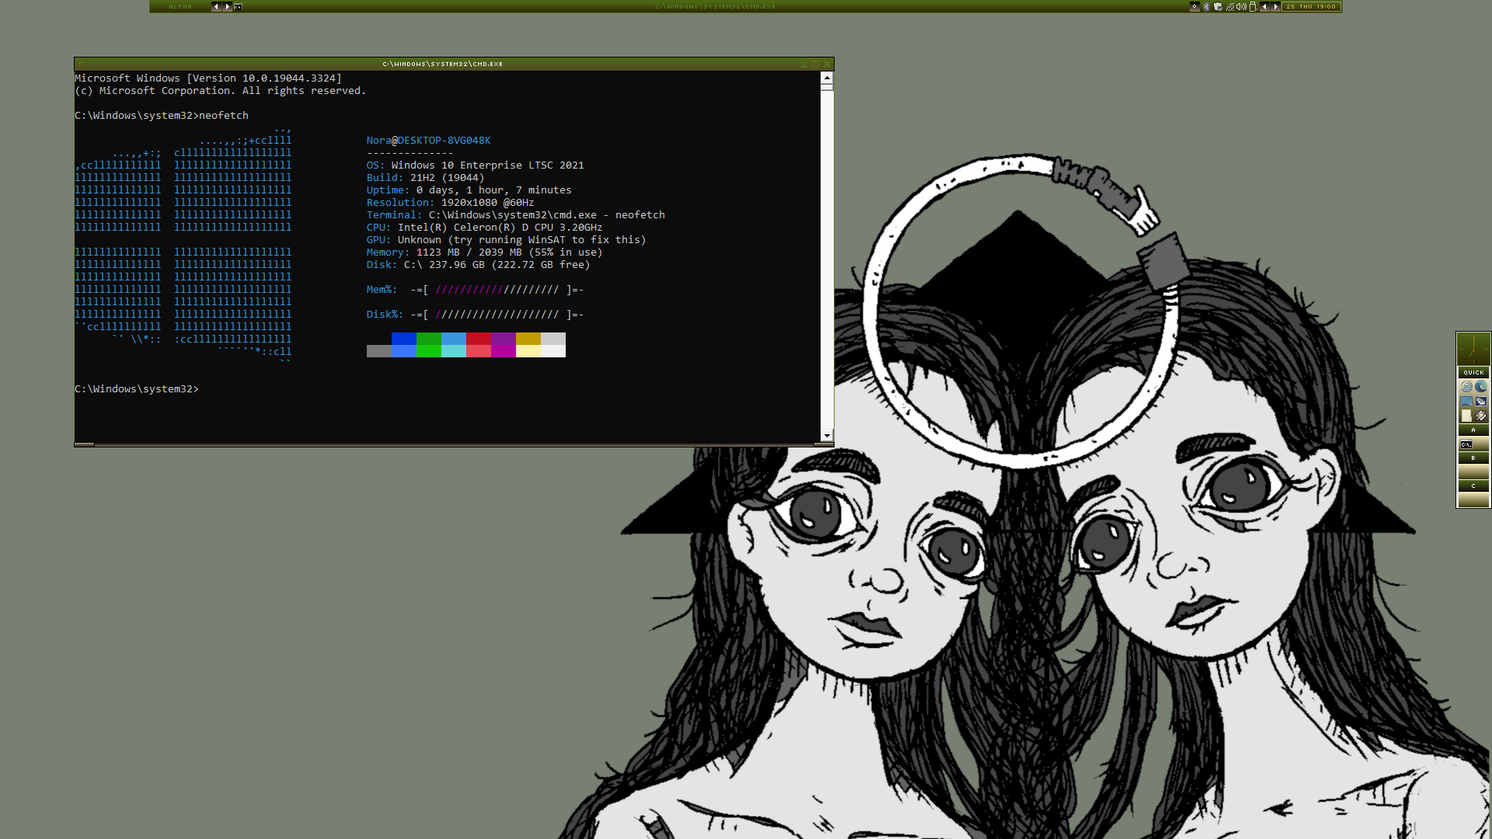
Task: Minimize the cmd window
Action: (x=804, y=64)
